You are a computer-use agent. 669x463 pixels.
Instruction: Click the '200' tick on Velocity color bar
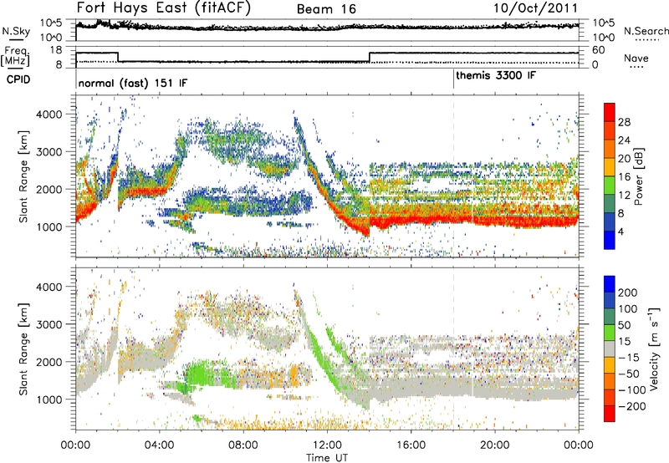pyautogui.click(x=628, y=293)
